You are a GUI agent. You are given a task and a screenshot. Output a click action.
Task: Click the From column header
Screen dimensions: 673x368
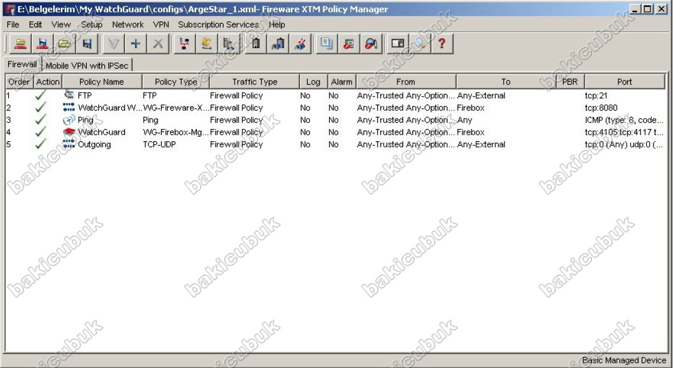tap(405, 82)
